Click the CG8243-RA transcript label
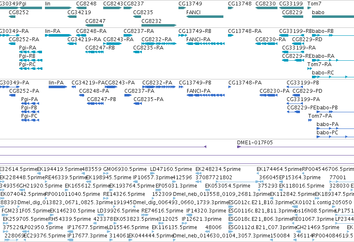 [x=118, y=39]
